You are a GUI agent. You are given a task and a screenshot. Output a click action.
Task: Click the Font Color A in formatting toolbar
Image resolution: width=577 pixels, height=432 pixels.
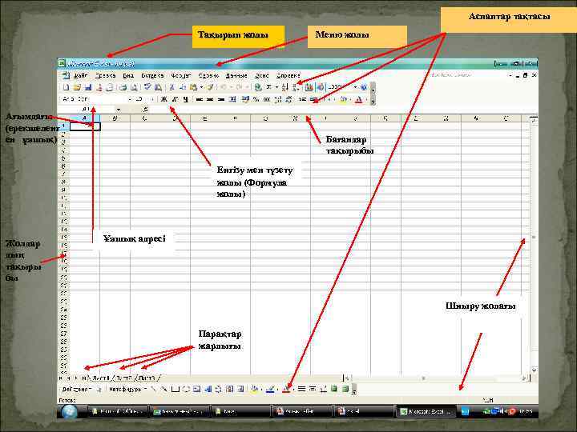coord(358,99)
